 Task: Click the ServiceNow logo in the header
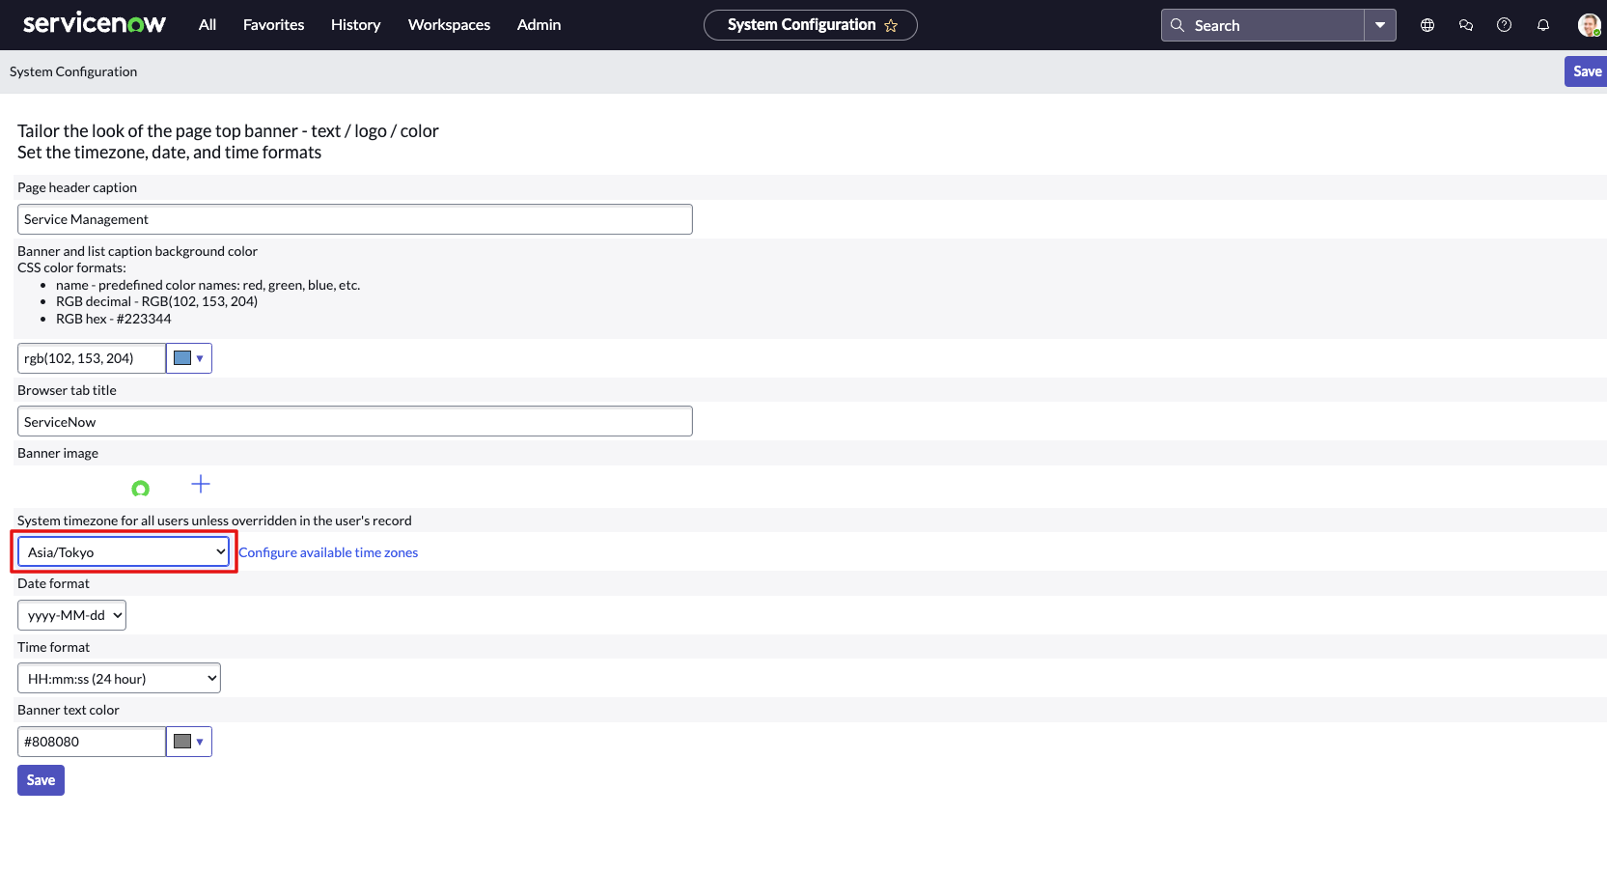point(94,23)
